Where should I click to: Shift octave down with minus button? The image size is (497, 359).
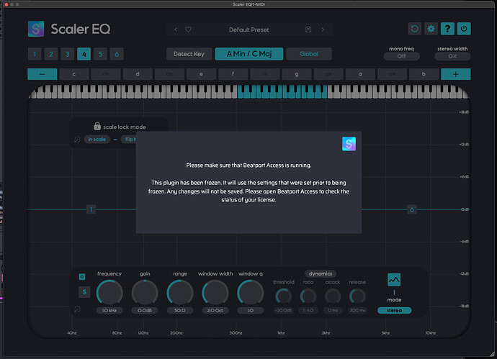(42, 74)
